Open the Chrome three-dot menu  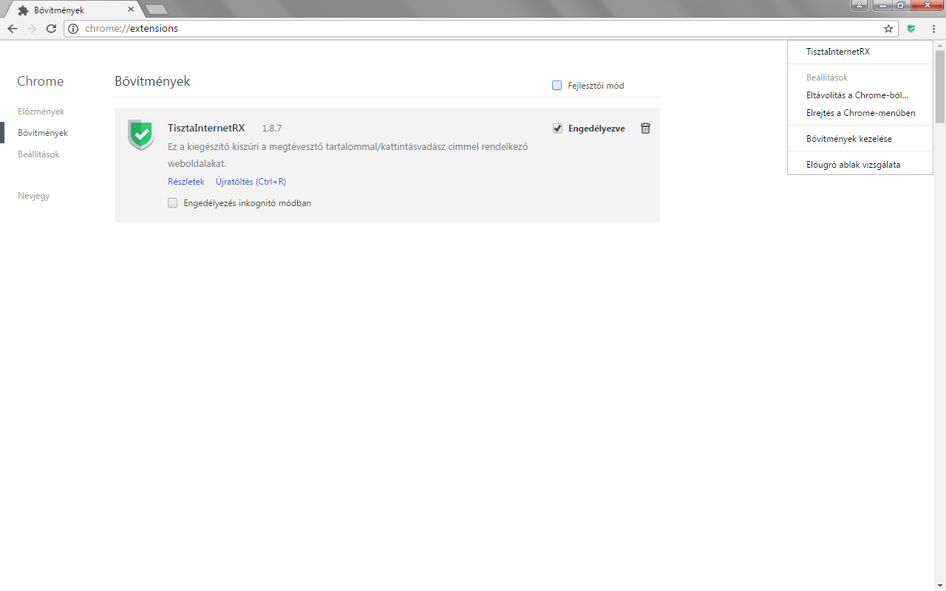click(933, 29)
